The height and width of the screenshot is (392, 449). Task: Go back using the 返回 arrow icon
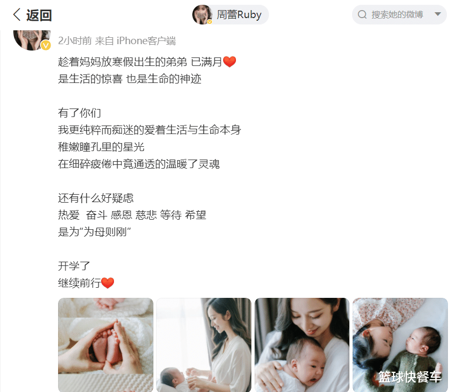click(x=17, y=14)
